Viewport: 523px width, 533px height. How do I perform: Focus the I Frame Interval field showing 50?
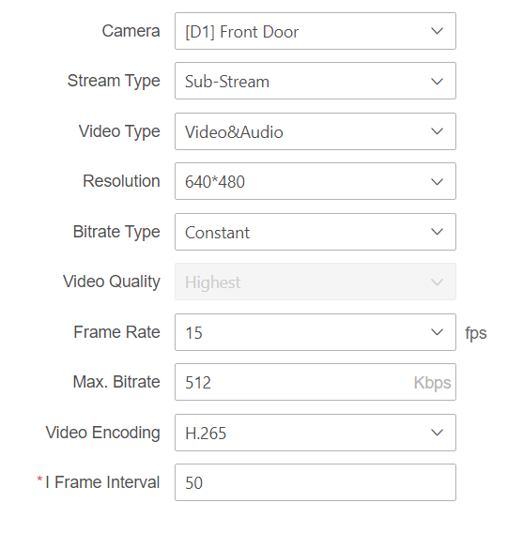coord(315,482)
